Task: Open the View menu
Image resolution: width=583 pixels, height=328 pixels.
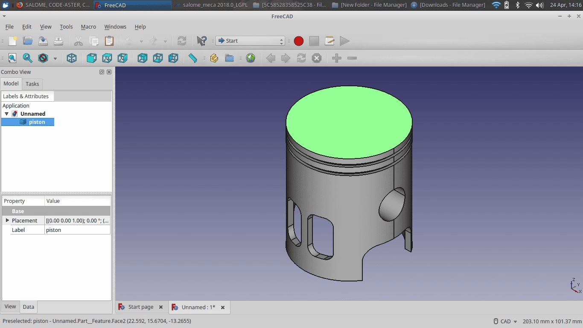Action: (46, 26)
